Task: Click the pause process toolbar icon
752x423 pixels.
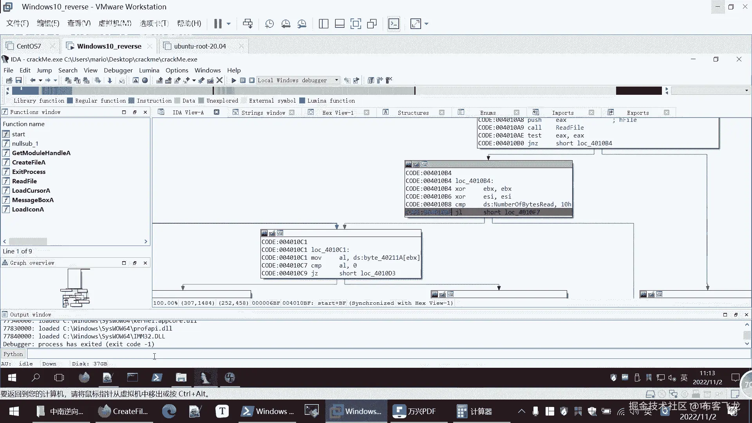Action: [x=243, y=80]
